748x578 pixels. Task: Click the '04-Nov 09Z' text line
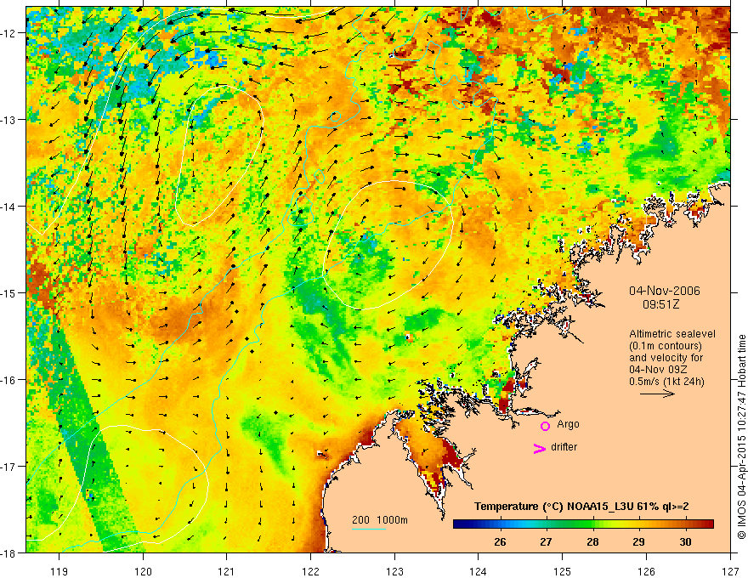click(658, 370)
